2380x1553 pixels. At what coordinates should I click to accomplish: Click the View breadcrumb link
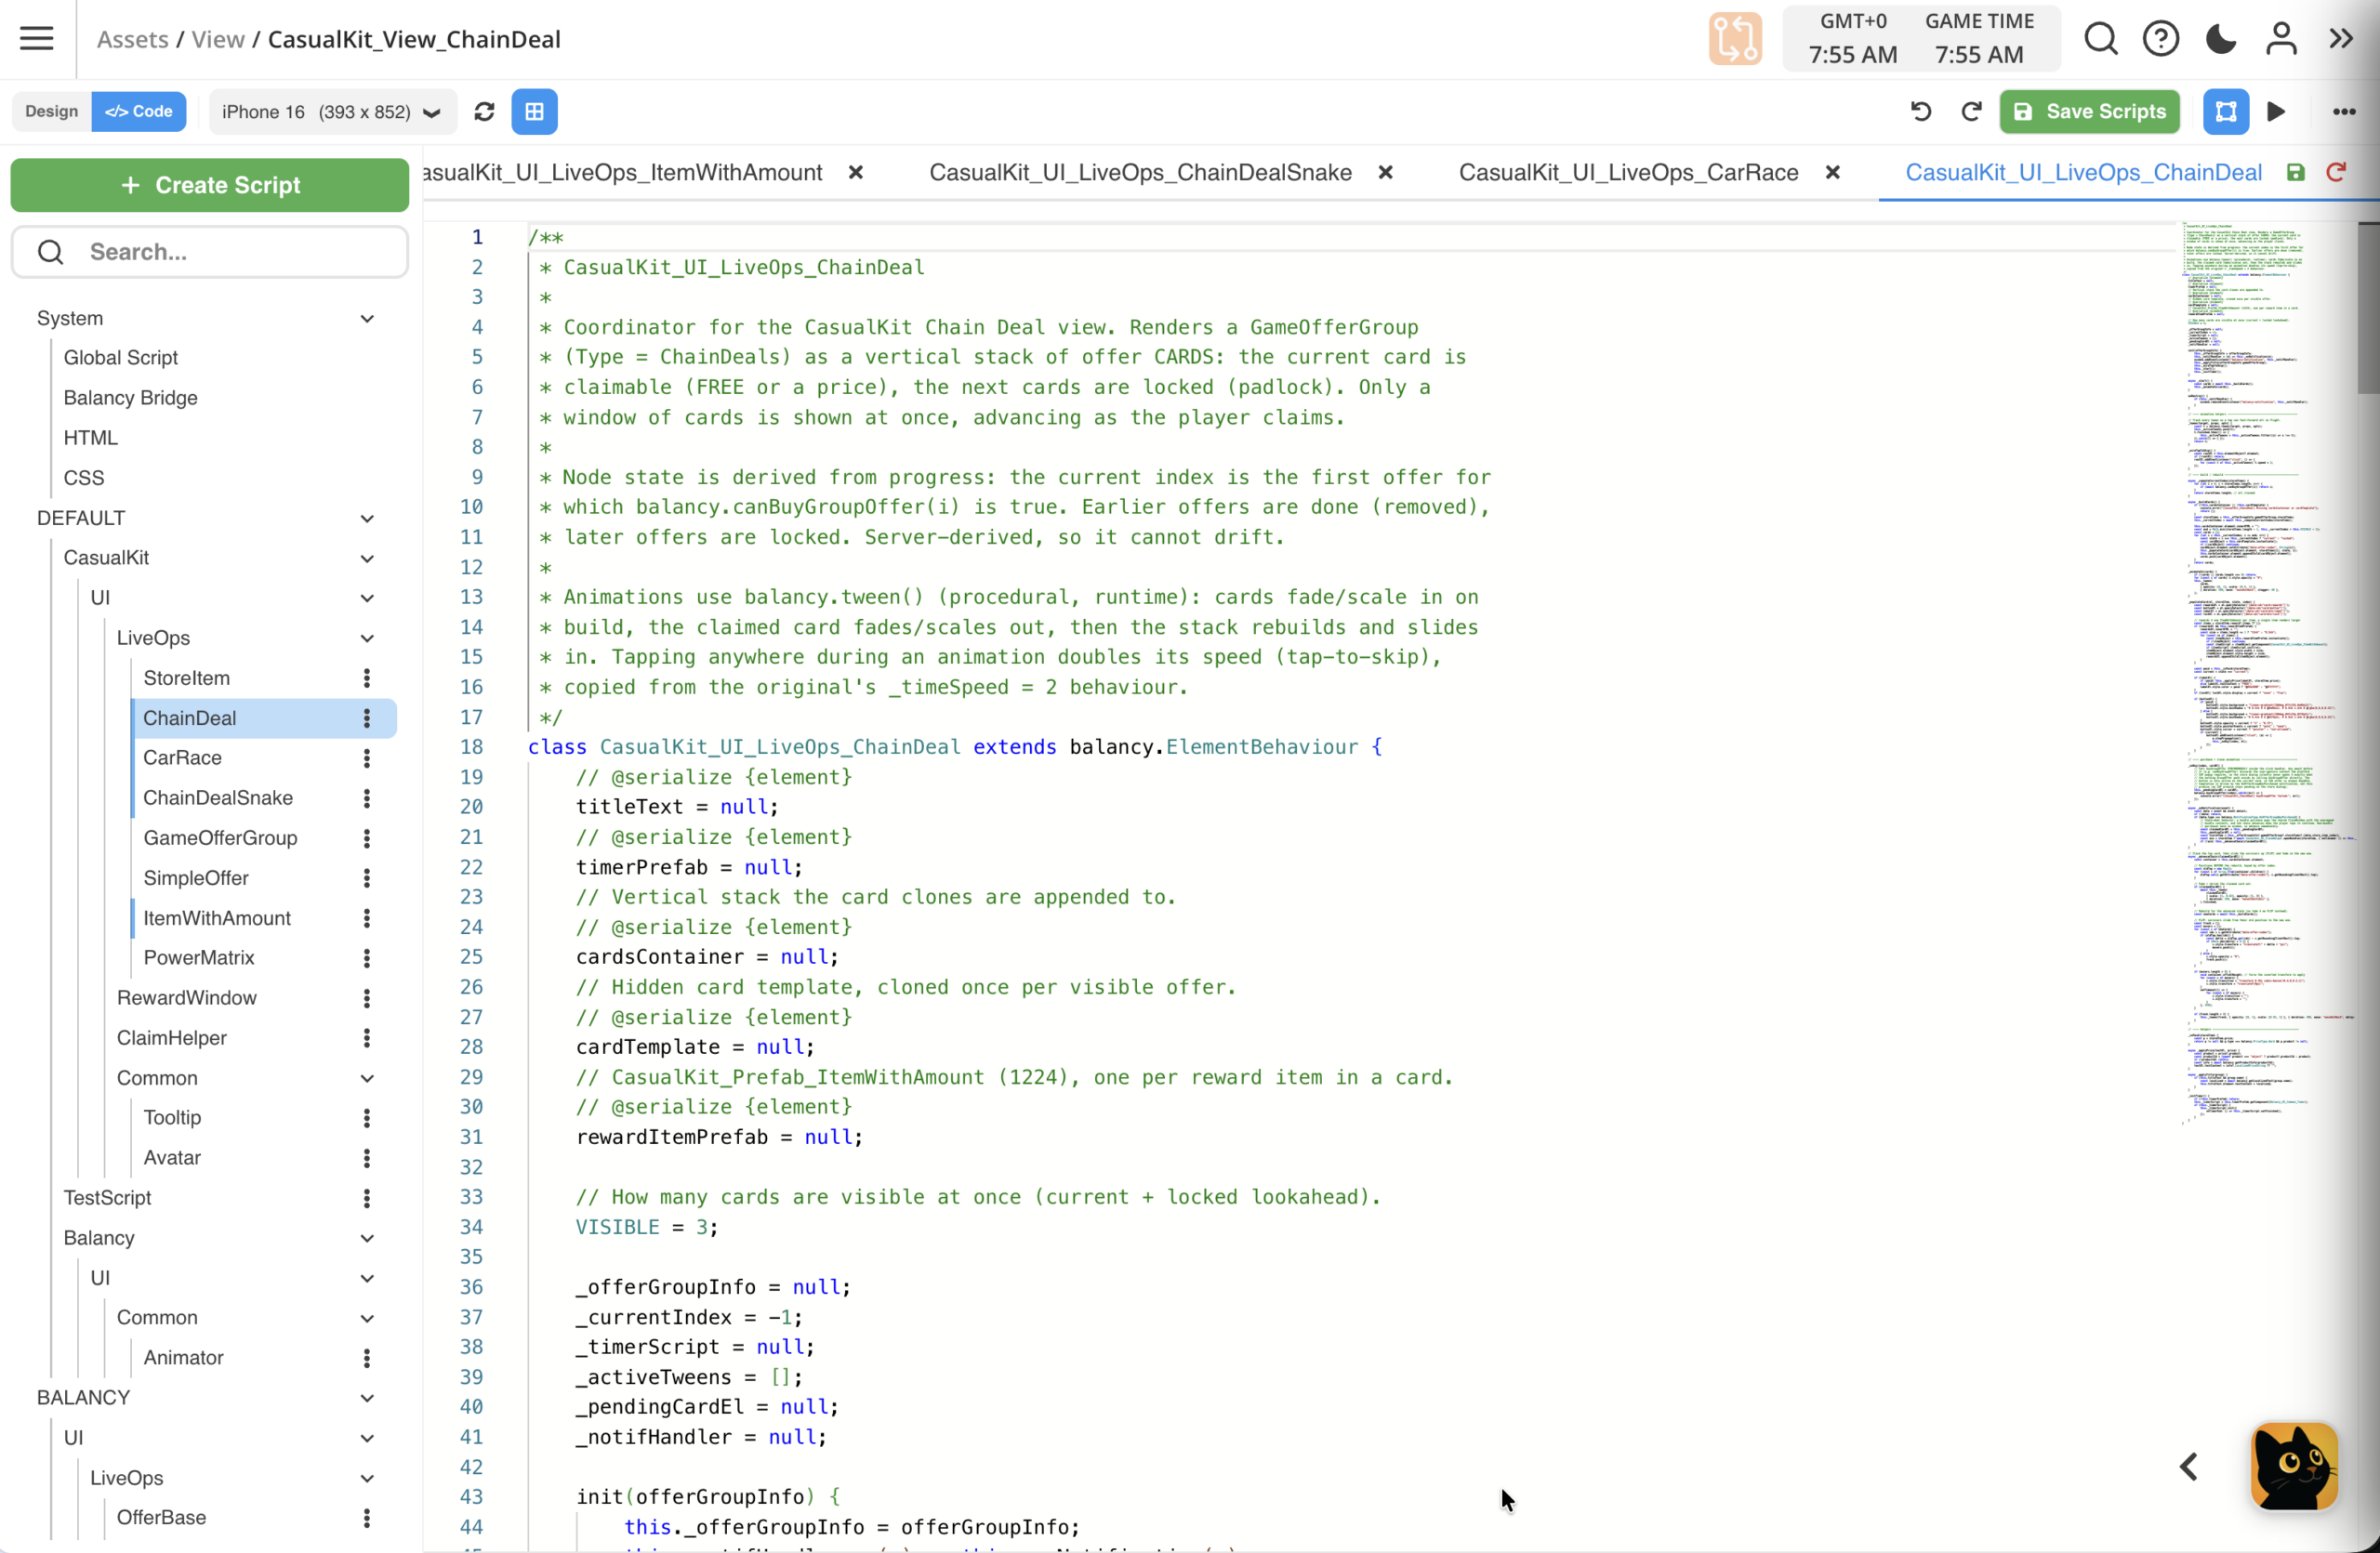point(218,39)
